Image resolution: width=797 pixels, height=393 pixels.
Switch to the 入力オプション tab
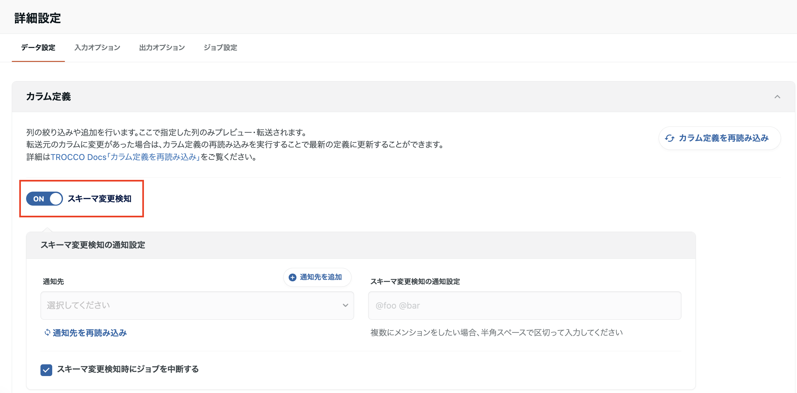coord(97,48)
